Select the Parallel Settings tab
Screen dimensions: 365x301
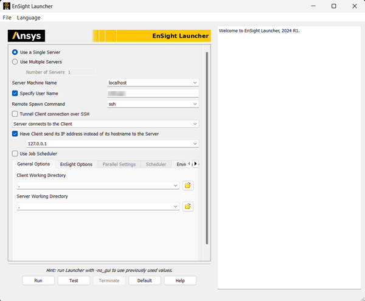(x=119, y=164)
